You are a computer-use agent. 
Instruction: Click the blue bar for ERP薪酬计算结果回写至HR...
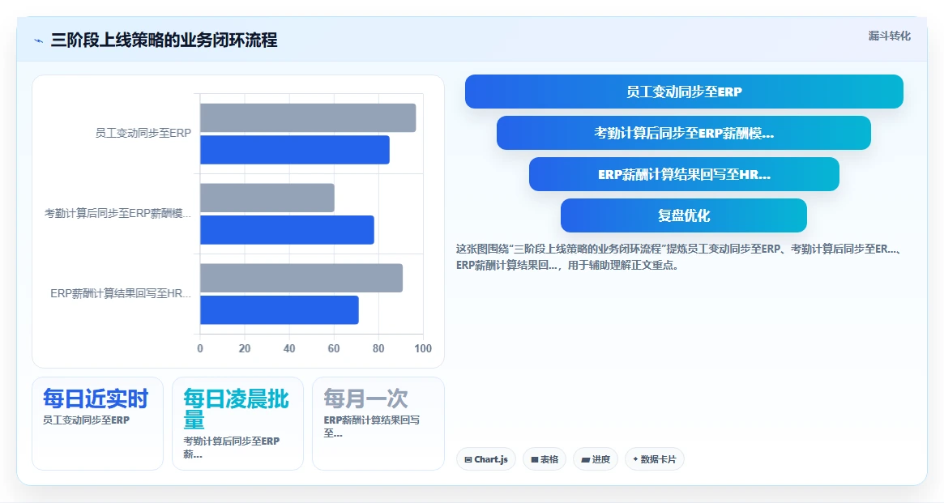(280, 310)
